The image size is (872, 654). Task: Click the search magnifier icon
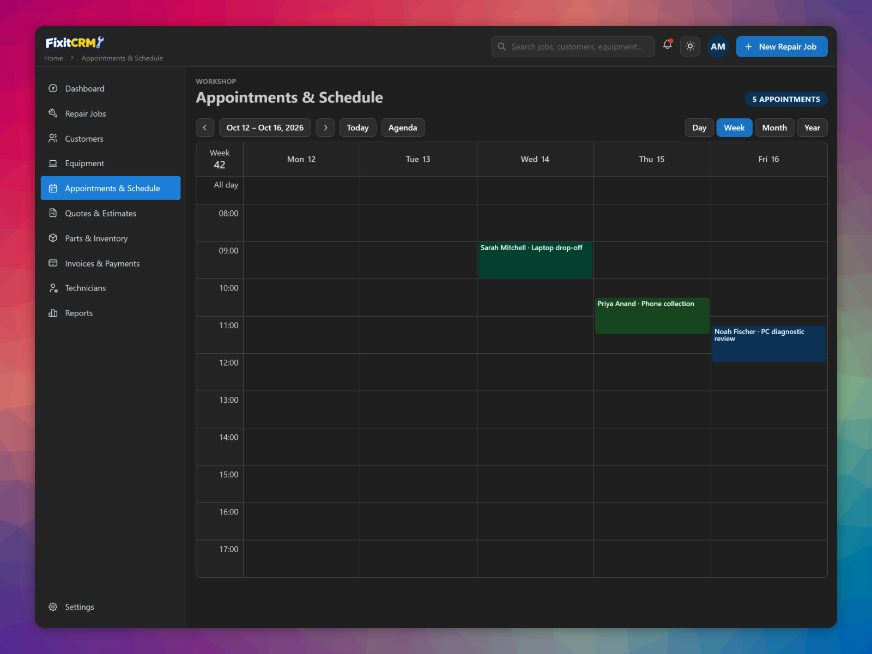502,47
